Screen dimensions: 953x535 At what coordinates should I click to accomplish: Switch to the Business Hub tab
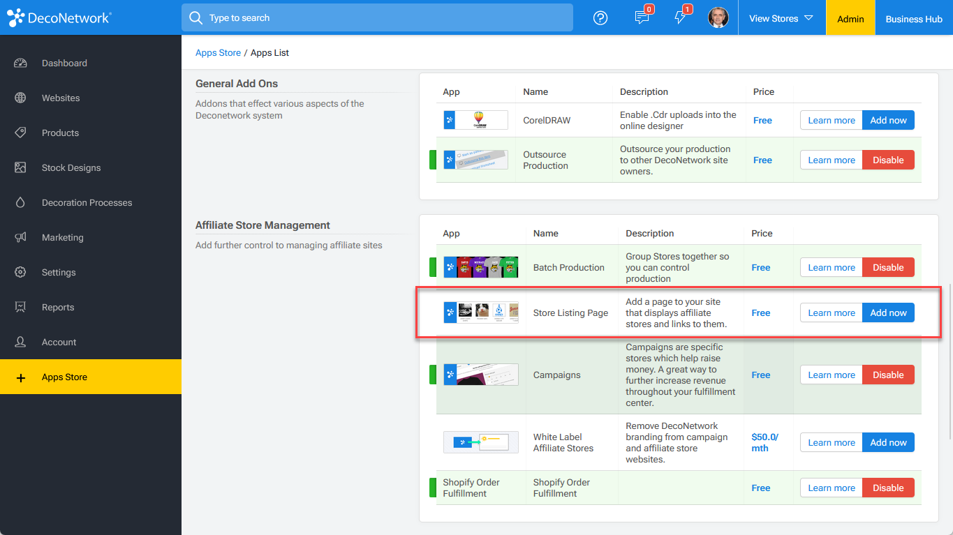coord(914,18)
